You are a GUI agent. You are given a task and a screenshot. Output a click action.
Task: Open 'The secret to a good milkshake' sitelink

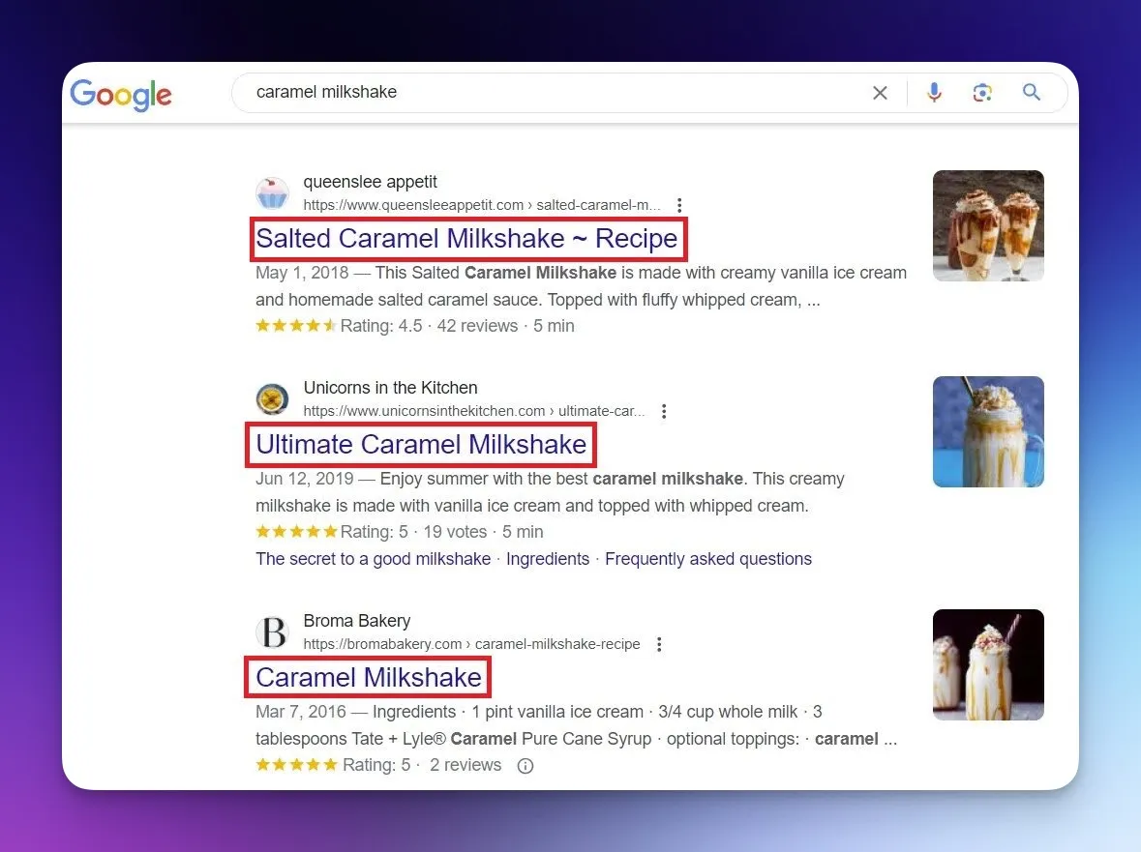click(374, 559)
